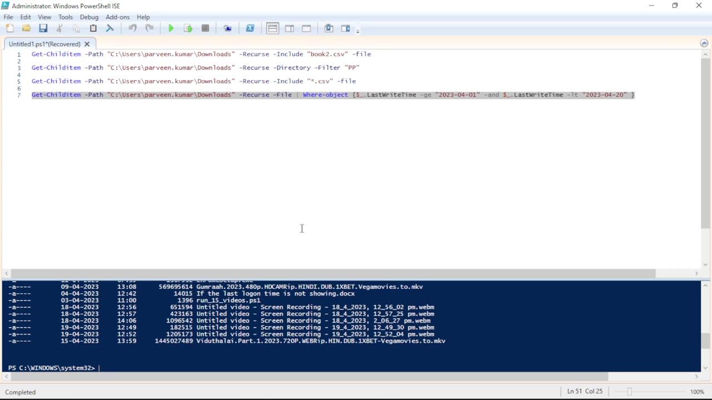Click the console pane horizontal scrollbar
Image resolution: width=712 pixels, height=400 pixels.
tap(309, 376)
